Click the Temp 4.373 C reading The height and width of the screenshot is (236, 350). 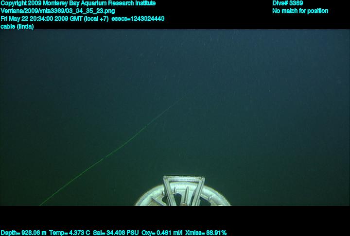pyautogui.click(x=70, y=233)
